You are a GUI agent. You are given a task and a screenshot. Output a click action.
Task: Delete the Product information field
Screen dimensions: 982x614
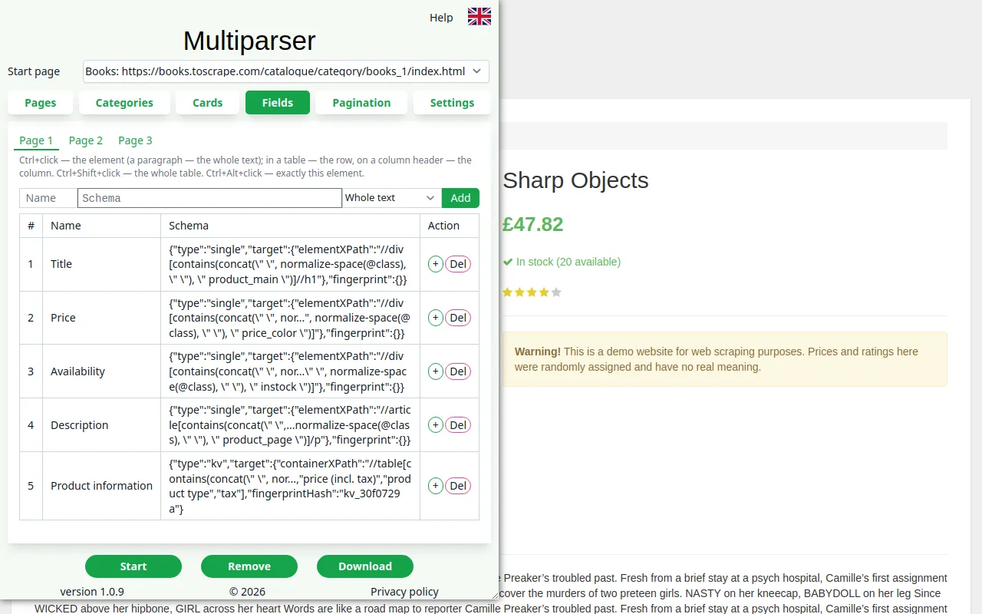458,486
